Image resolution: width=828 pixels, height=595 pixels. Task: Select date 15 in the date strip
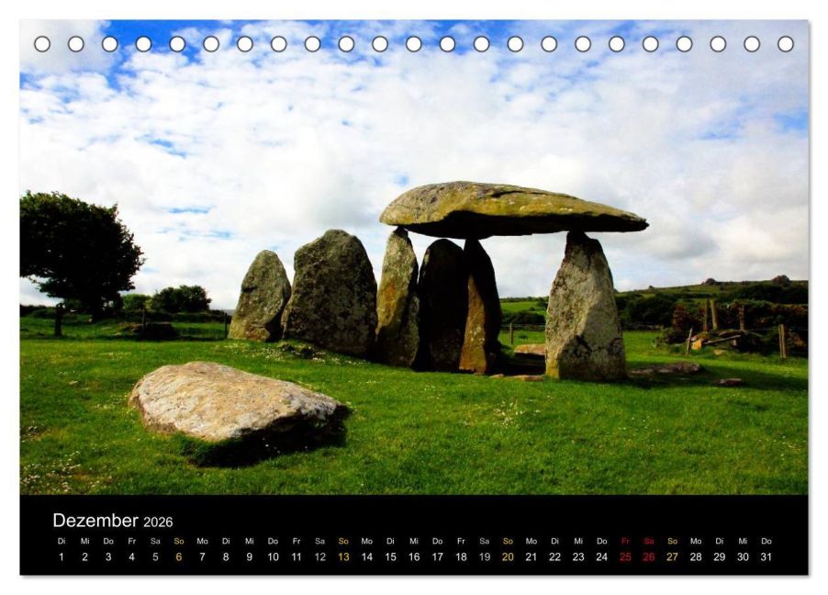click(x=390, y=556)
